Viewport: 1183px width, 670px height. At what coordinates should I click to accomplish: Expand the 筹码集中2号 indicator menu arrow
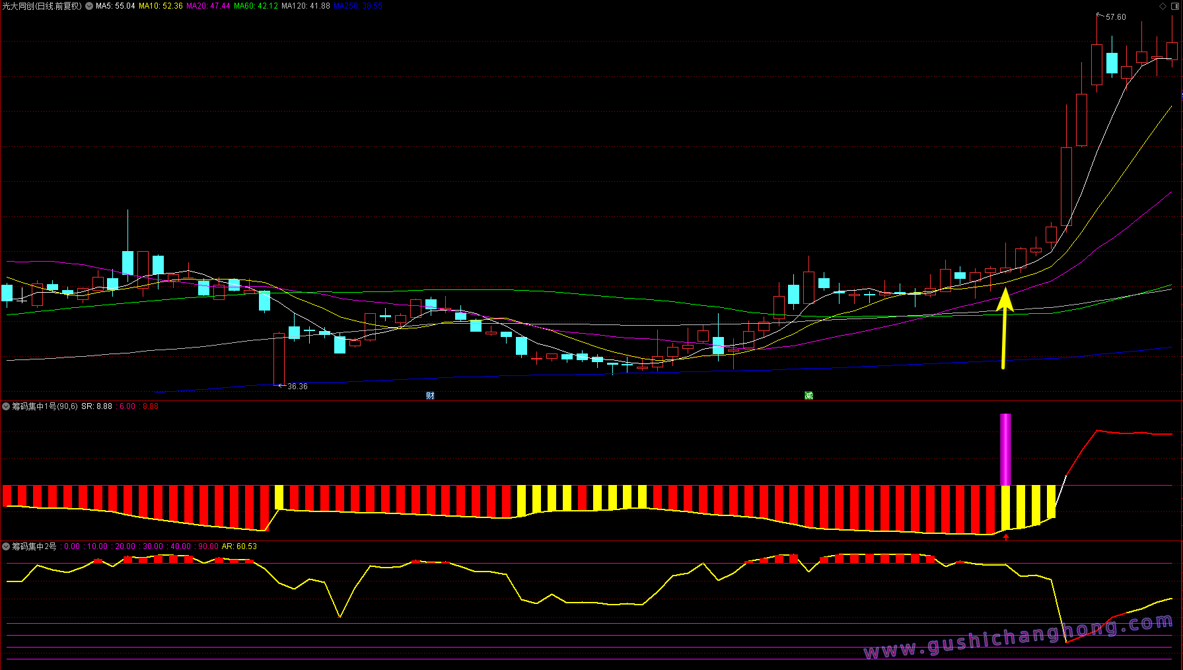pyautogui.click(x=6, y=546)
